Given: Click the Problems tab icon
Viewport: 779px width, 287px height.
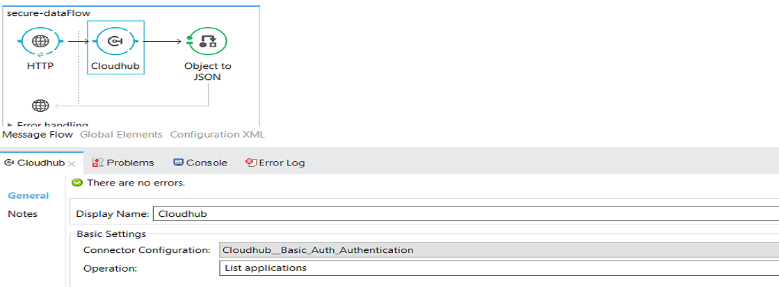Looking at the screenshot, I should pyautogui.click(x=98, y=163).
